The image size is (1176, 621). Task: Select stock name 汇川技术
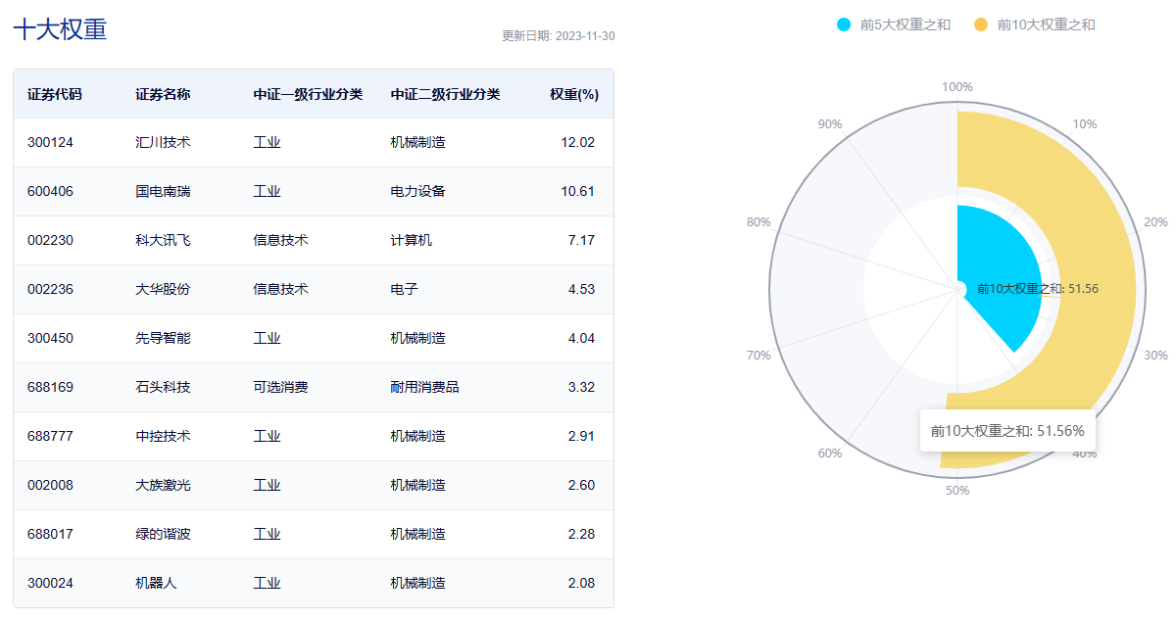point(163,142)
